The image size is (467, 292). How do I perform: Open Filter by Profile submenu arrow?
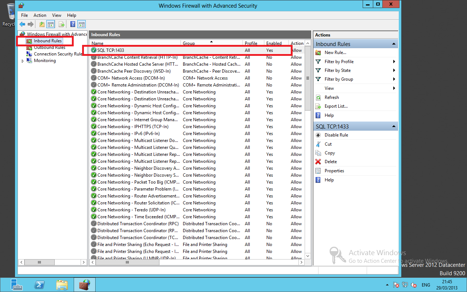(394, 62)
